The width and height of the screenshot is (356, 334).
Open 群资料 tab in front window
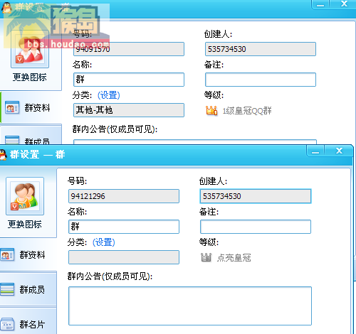pyautogui.click(x=28, y=255)
